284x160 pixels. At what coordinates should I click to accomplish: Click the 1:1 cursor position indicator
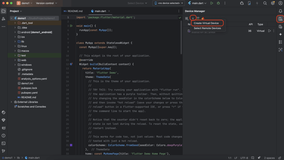coord(229,158)
